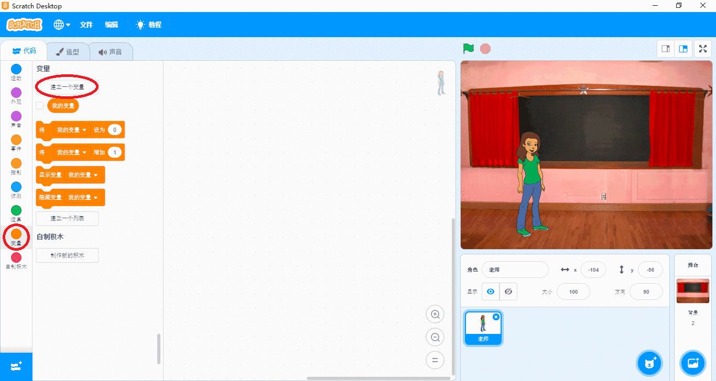Open the globe language dropdown

61,25
